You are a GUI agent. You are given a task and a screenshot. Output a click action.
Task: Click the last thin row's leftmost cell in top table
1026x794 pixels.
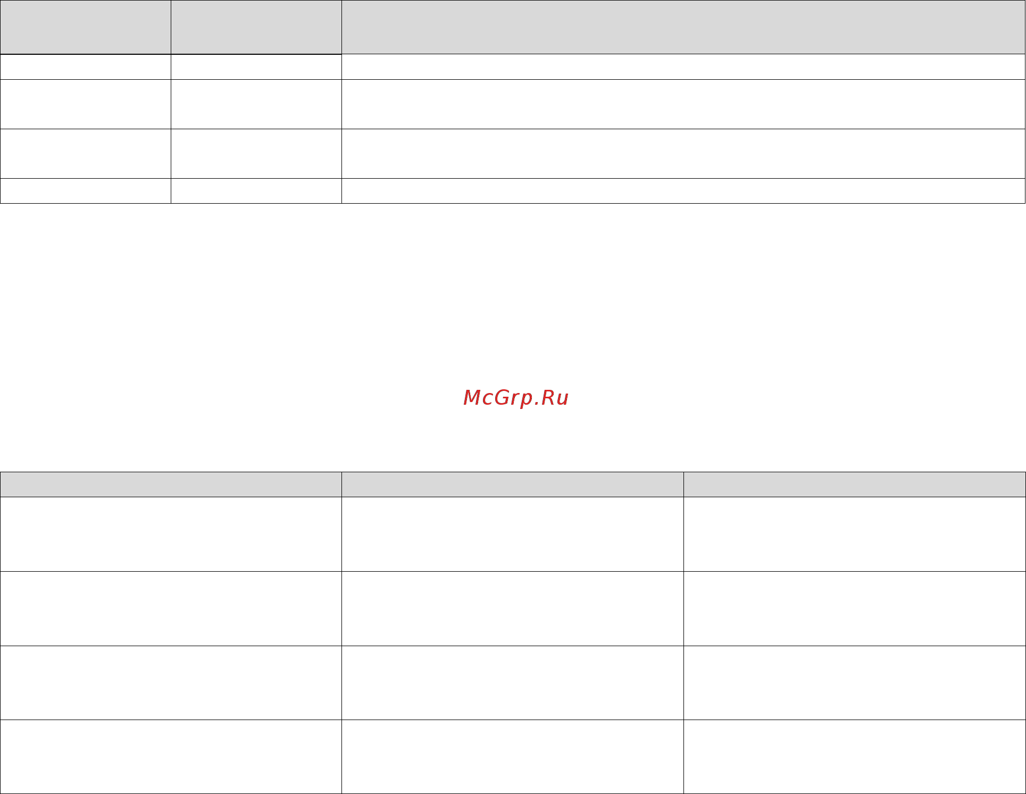click(86, 191)
